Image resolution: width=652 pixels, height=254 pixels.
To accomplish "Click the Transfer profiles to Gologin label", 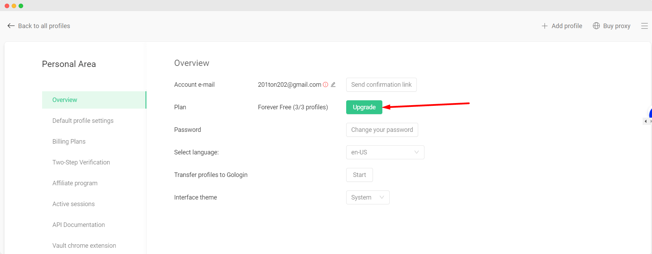I will [211, 175].
